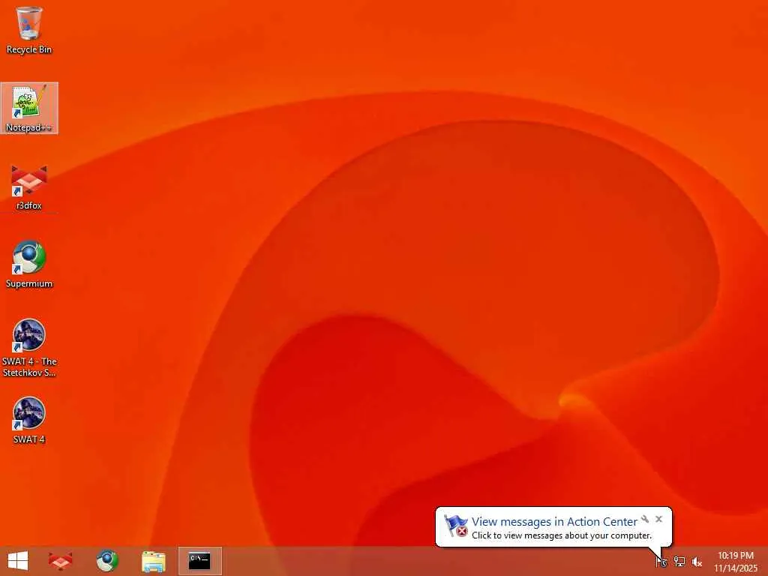This screenshot has height=576, width=768.
Task: Select SWAT 4 - The Stetchkov S... shortcut
Action: [29, 348]
